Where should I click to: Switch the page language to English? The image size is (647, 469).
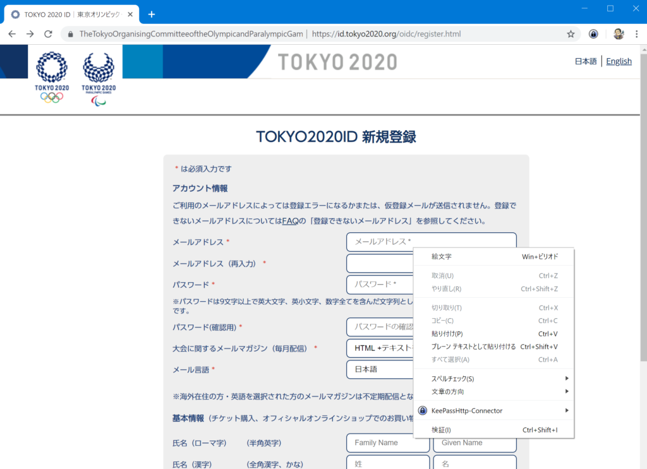619,61
